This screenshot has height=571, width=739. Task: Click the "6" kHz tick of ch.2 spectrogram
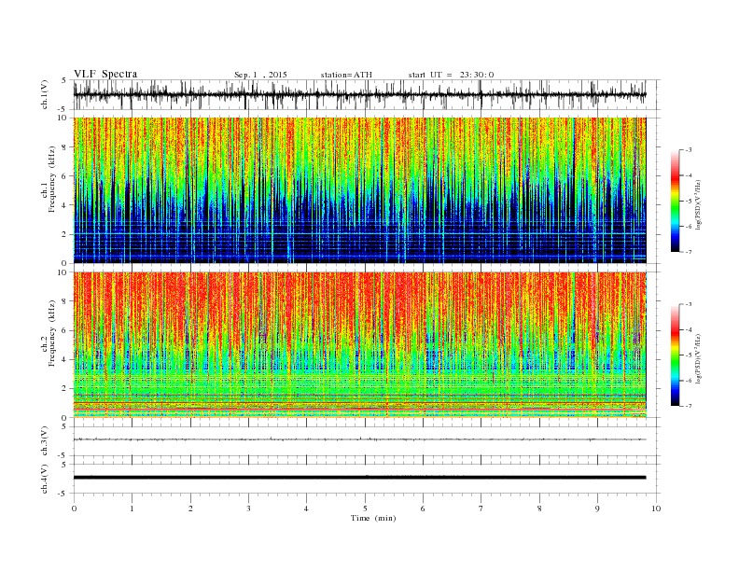tap(64, 330)
